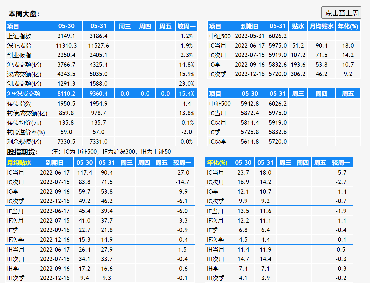Click the 点击查上周 button
Image resolution: width=370 pixels, height=283 pixels.
341,13
